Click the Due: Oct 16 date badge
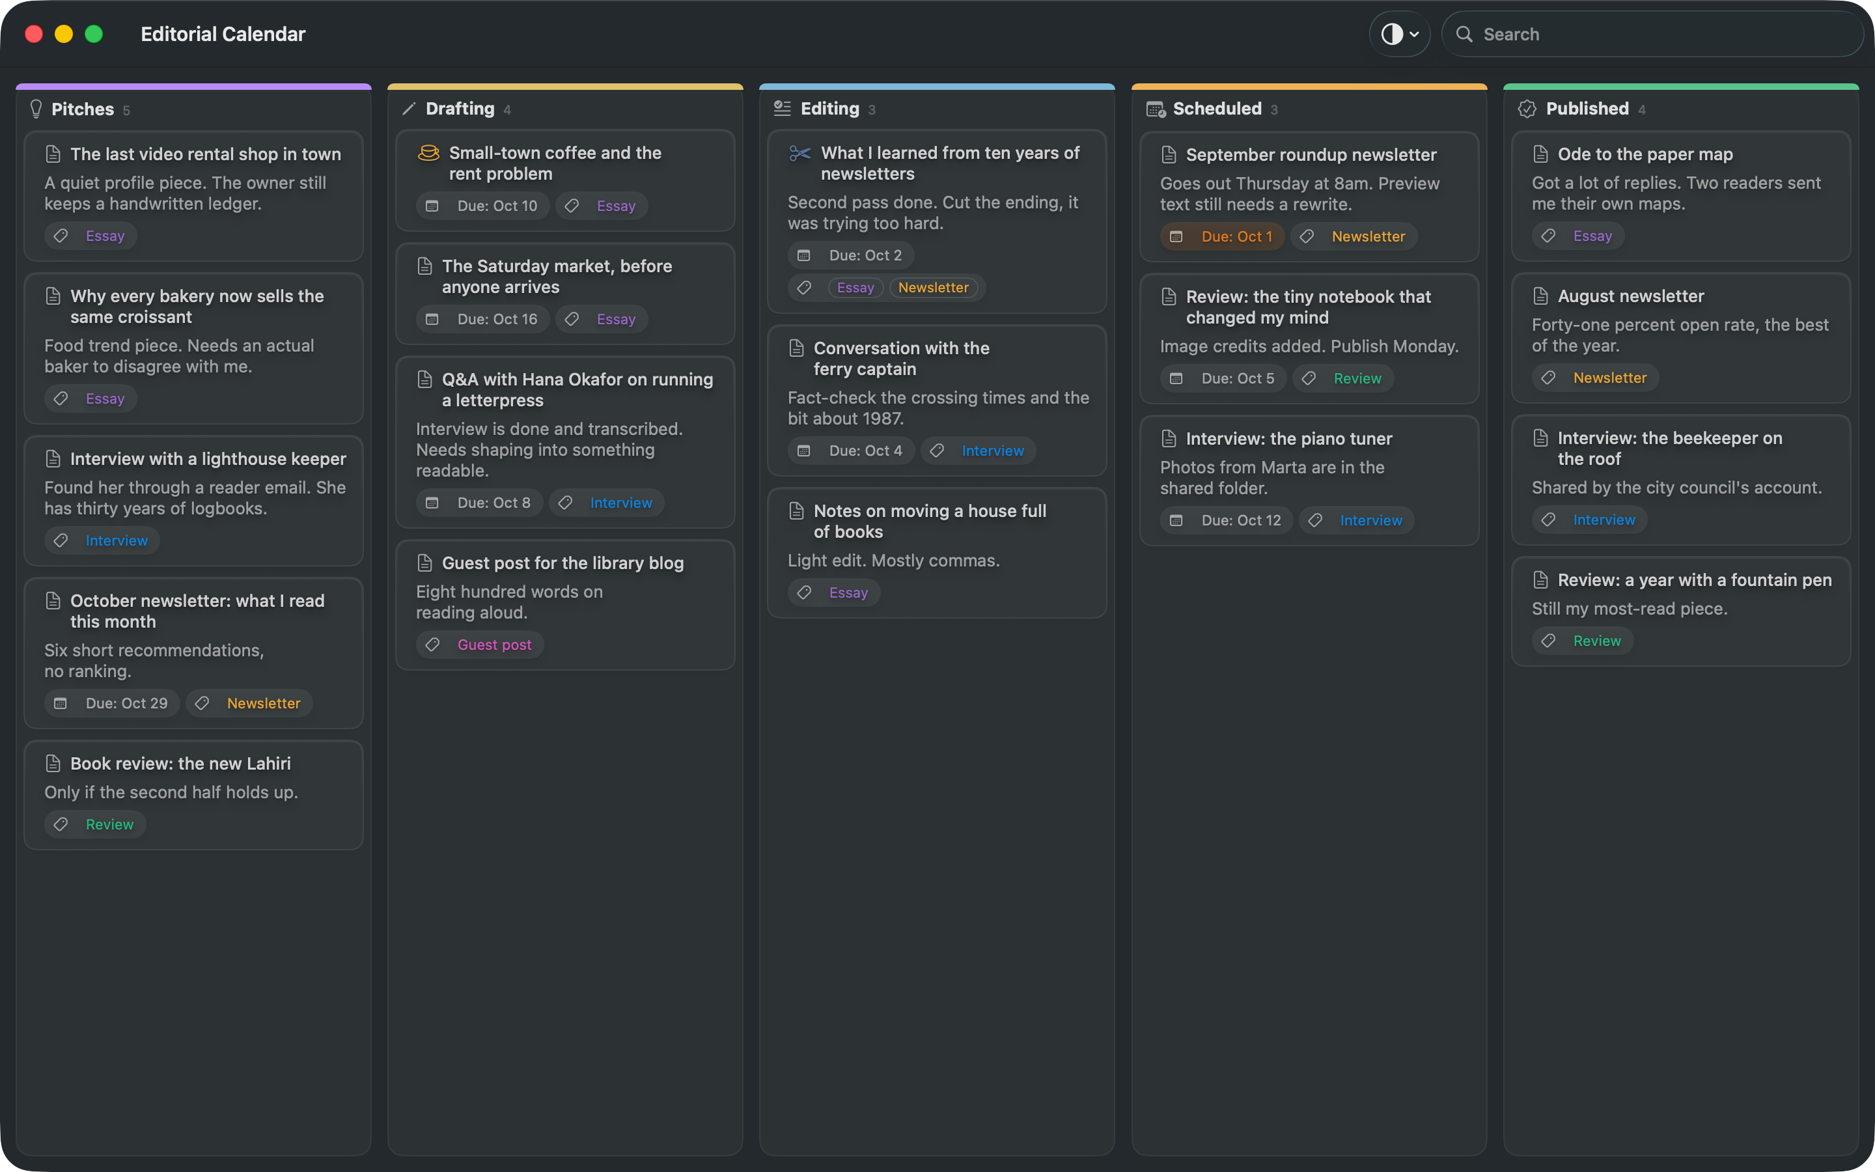 [x=482, y=319]
